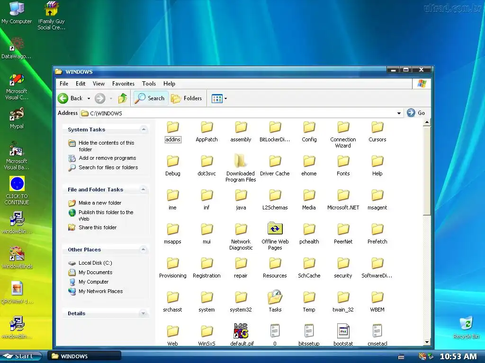
Task: Select the Fonts folder
Action: [x=343, y=165]
